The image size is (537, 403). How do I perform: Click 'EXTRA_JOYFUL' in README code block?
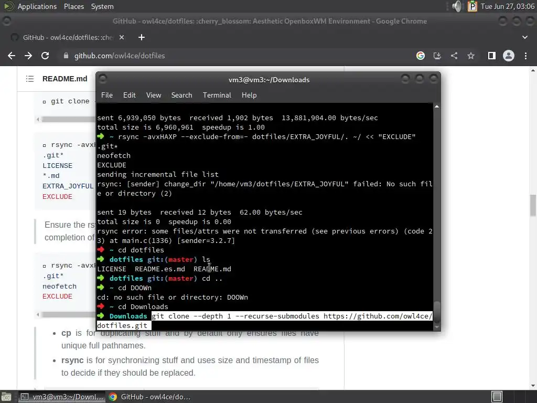coord(68,186)
